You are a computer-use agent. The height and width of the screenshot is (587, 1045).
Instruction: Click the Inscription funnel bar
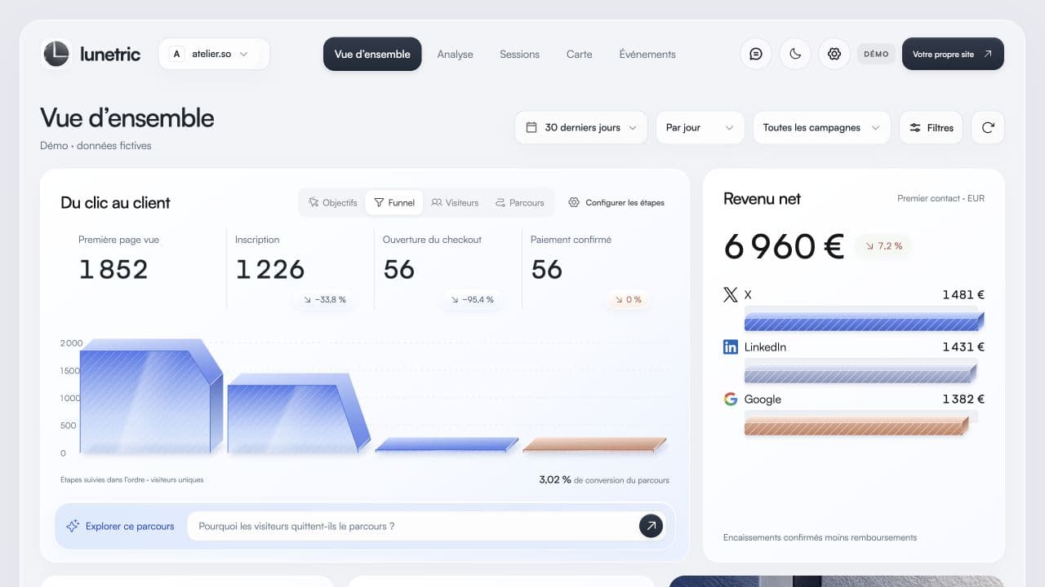coord(299,413)
